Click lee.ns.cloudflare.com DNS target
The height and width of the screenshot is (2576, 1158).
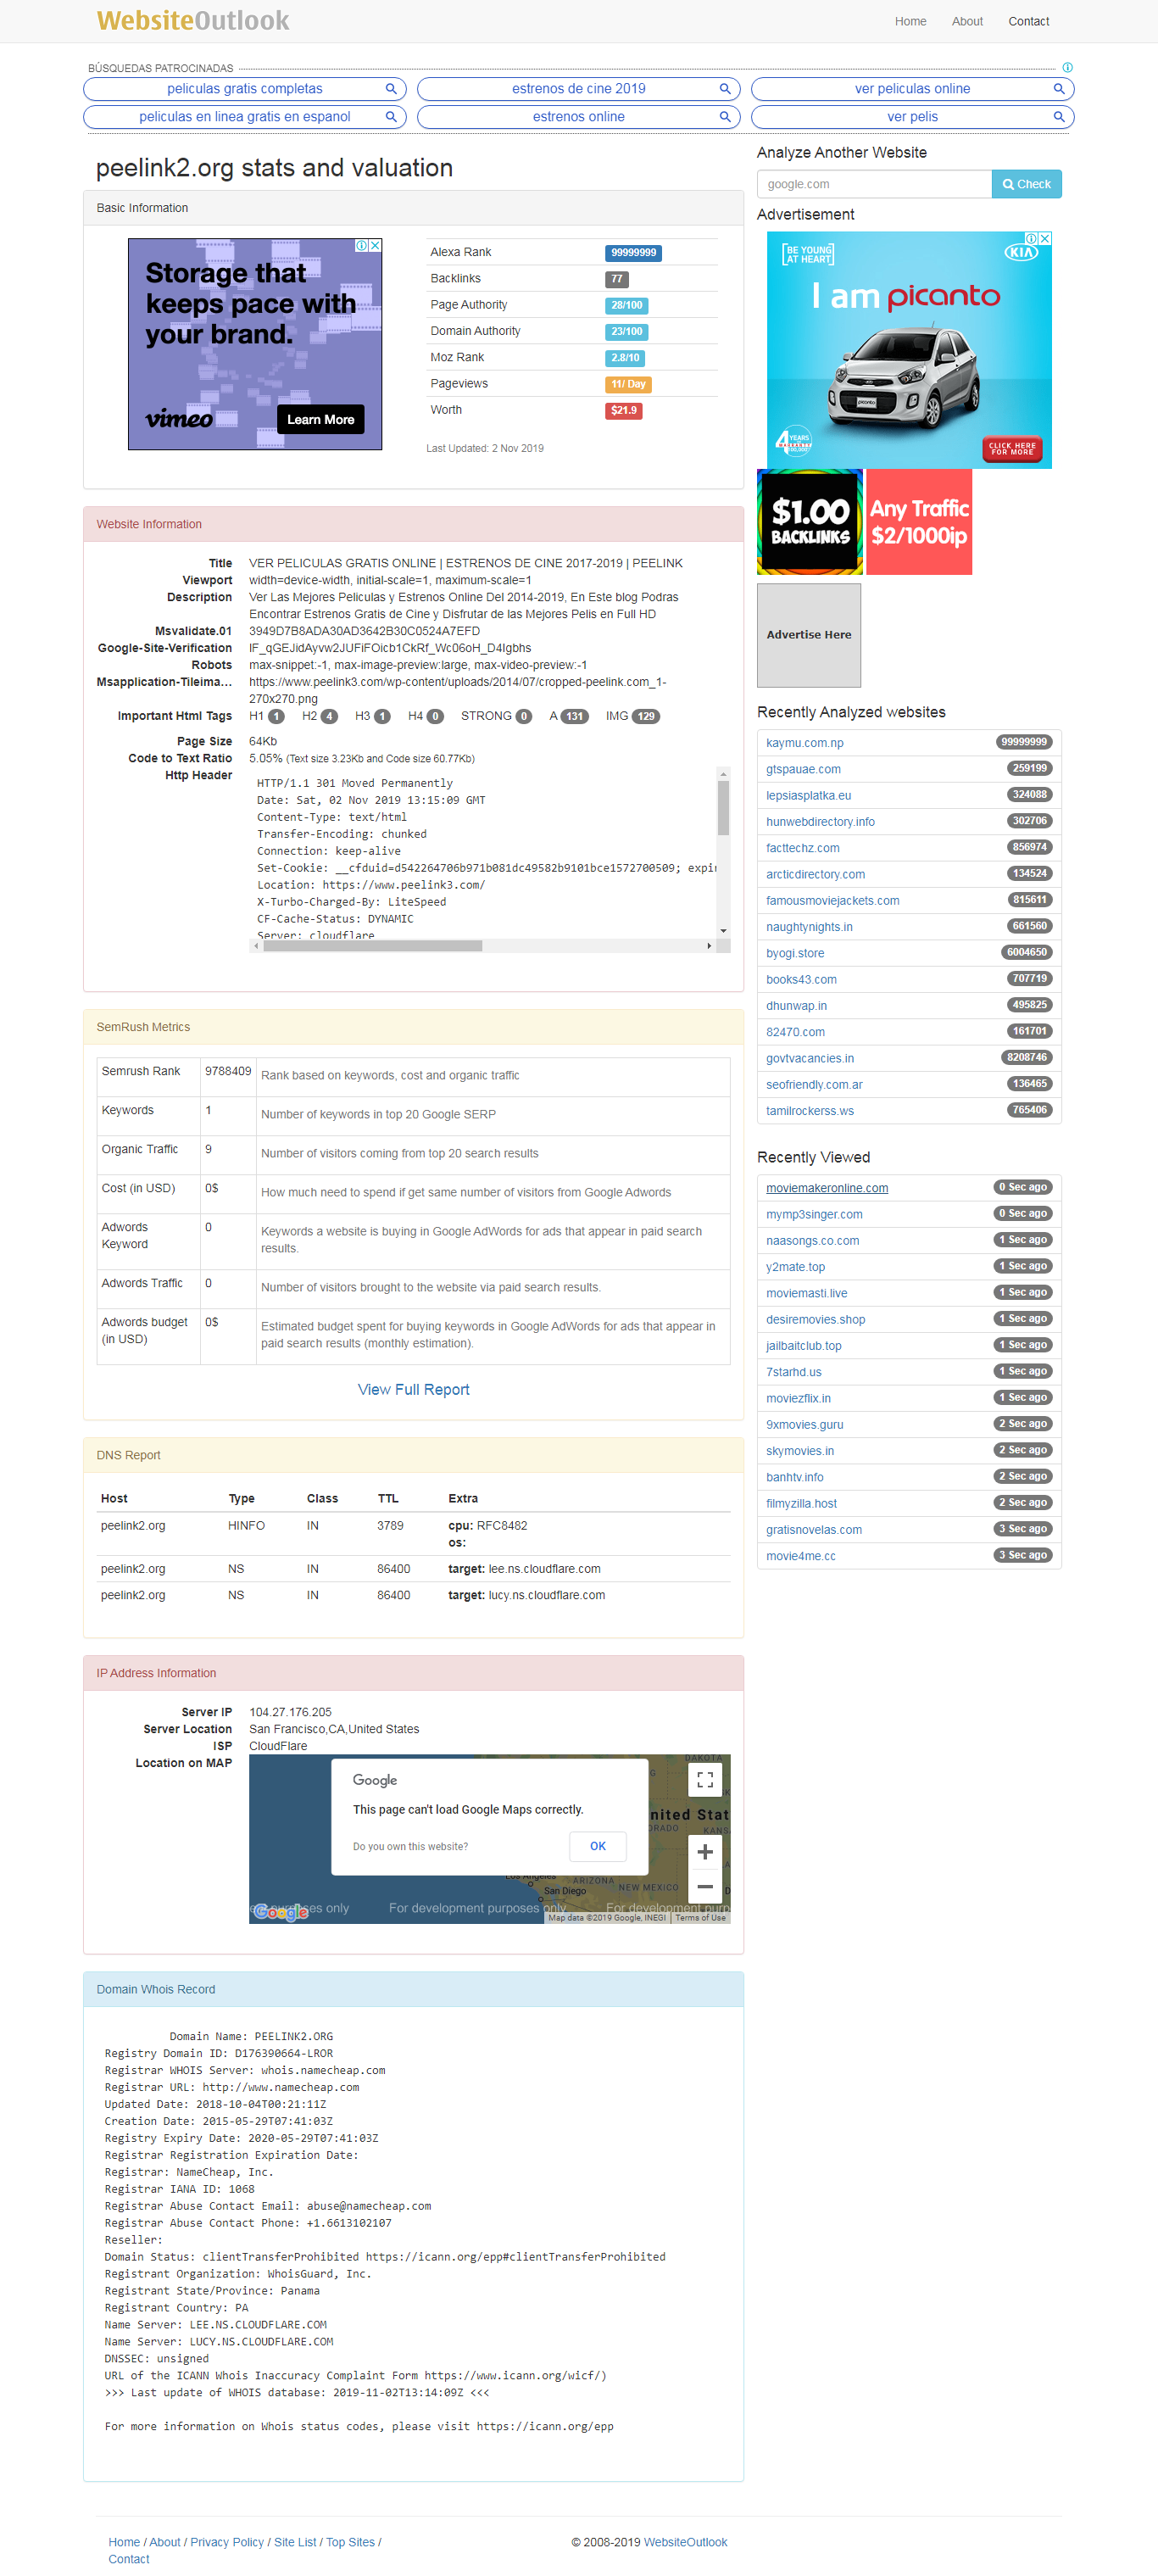544,1569
